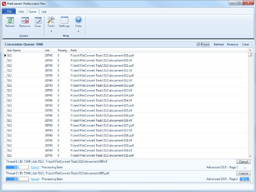Click the queue vertical scrollbar thumb
256x192 pixels.
pyautogui.click(x=250, y=54)
